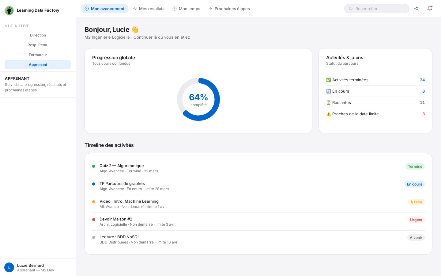Click the Urgent status badge
Screen dimensions: 441x276
[x=416, y=220]
